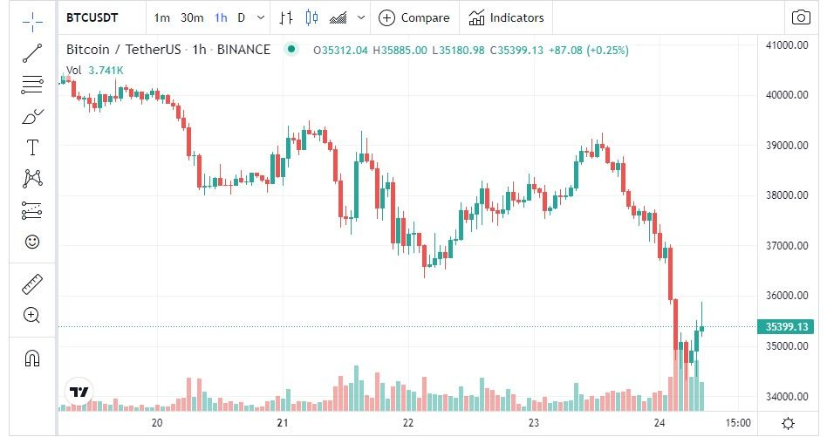This screenshot has height=437, width=827.
Task: Open the emoji icons tool
Action: point(32,242)
